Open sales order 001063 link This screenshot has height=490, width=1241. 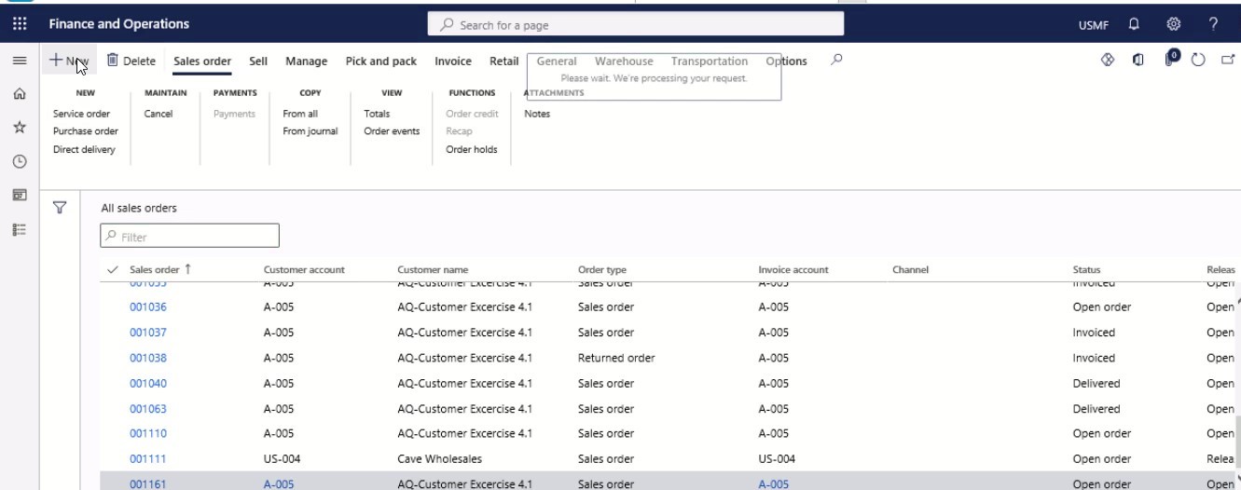click(148, 408)
